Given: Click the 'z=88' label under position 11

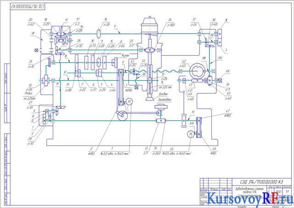Looking at the screenshot, I should pos(68,90).
